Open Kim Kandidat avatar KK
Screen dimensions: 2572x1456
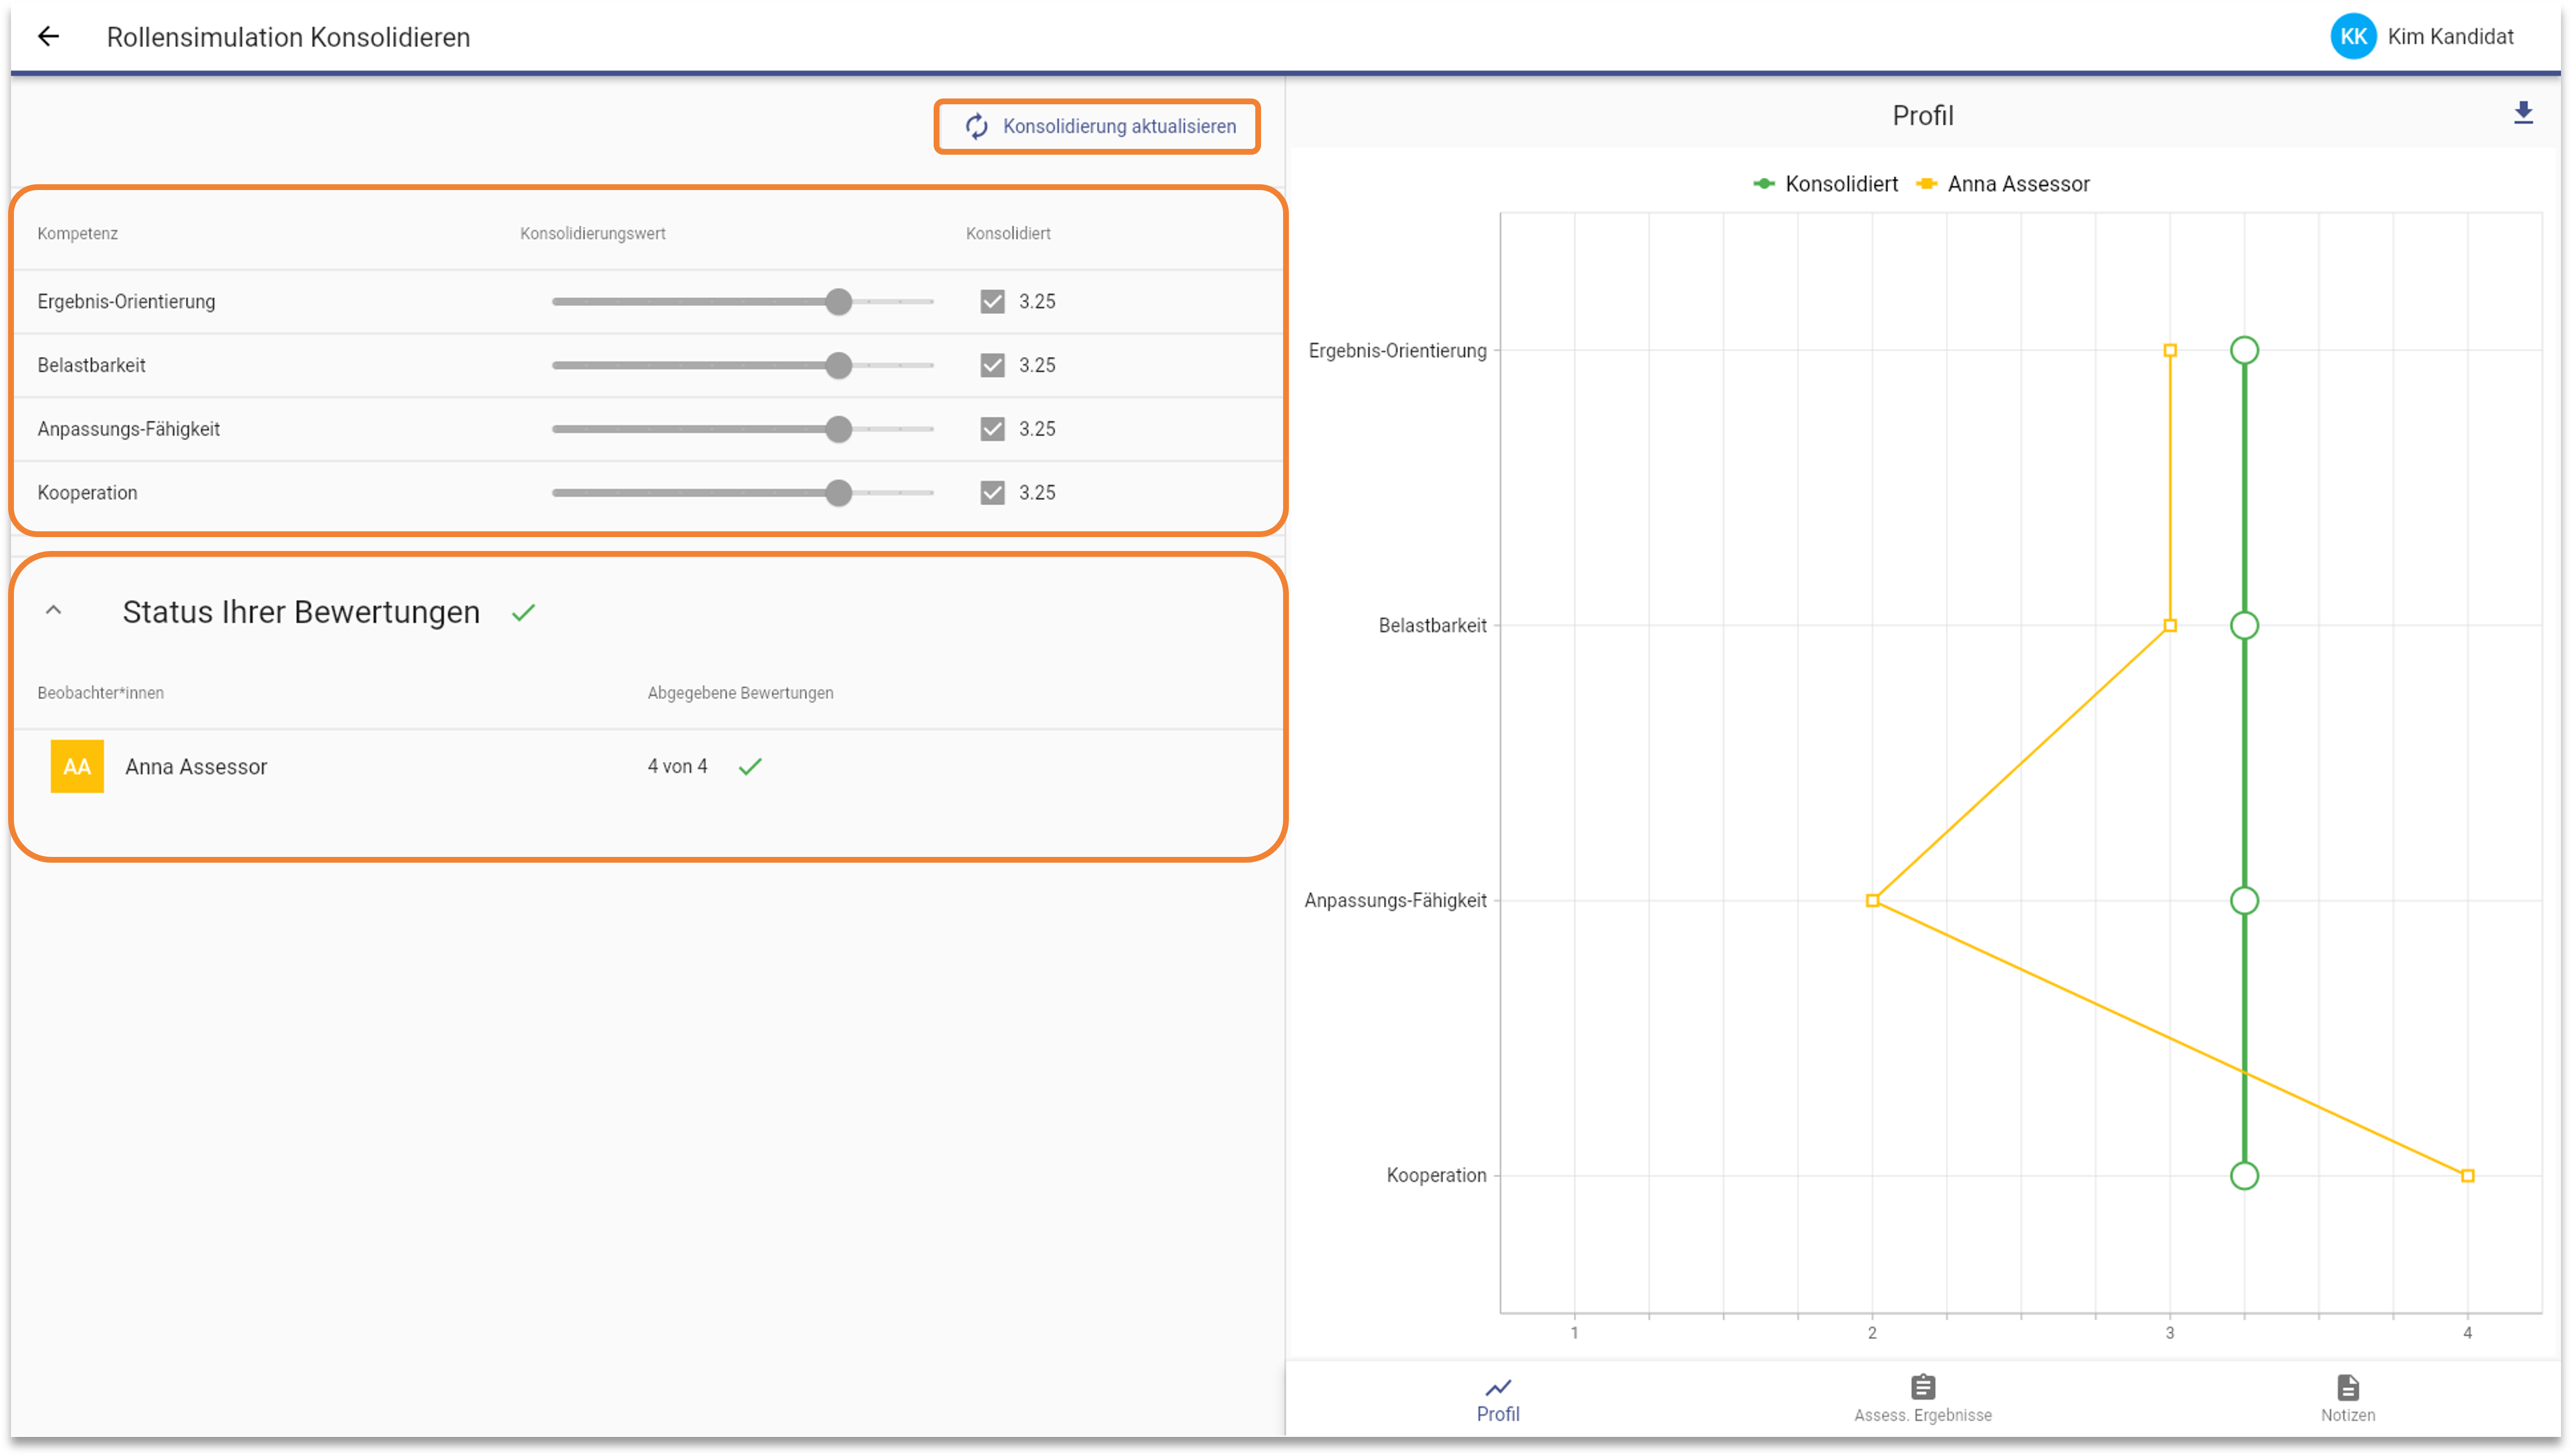(2352, 37)
